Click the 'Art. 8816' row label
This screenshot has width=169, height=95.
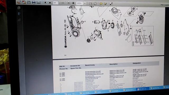[62, 80]
